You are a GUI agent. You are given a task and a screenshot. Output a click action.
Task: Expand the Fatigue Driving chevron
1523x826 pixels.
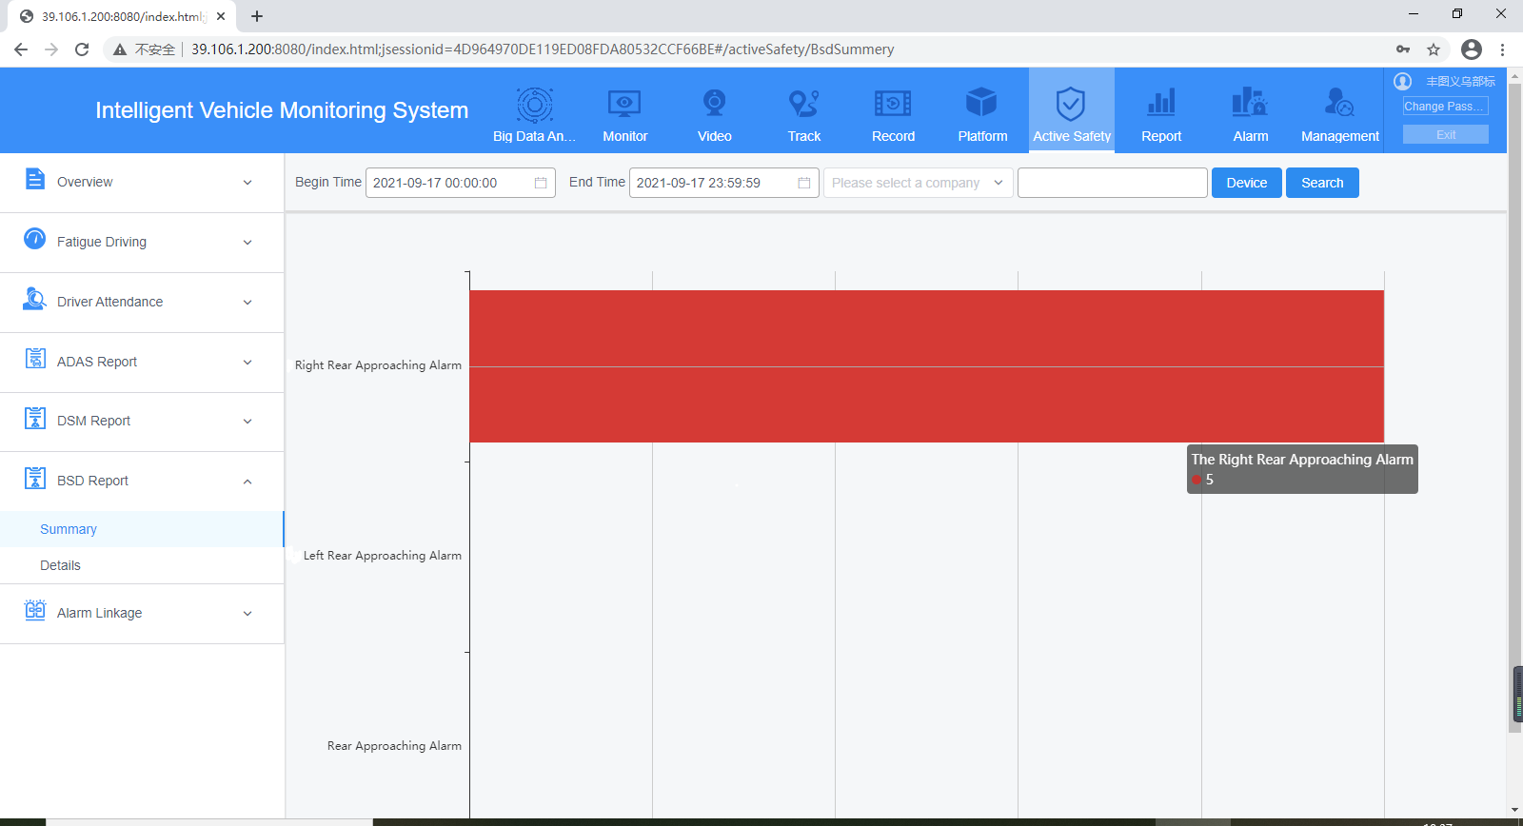[x=247, y=243]
